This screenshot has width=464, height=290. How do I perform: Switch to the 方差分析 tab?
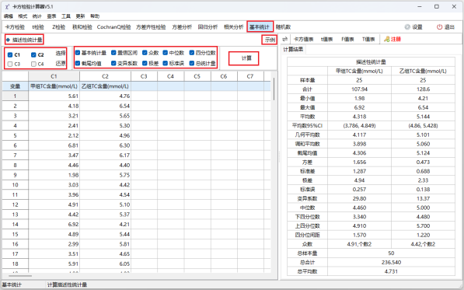[182, 27]
